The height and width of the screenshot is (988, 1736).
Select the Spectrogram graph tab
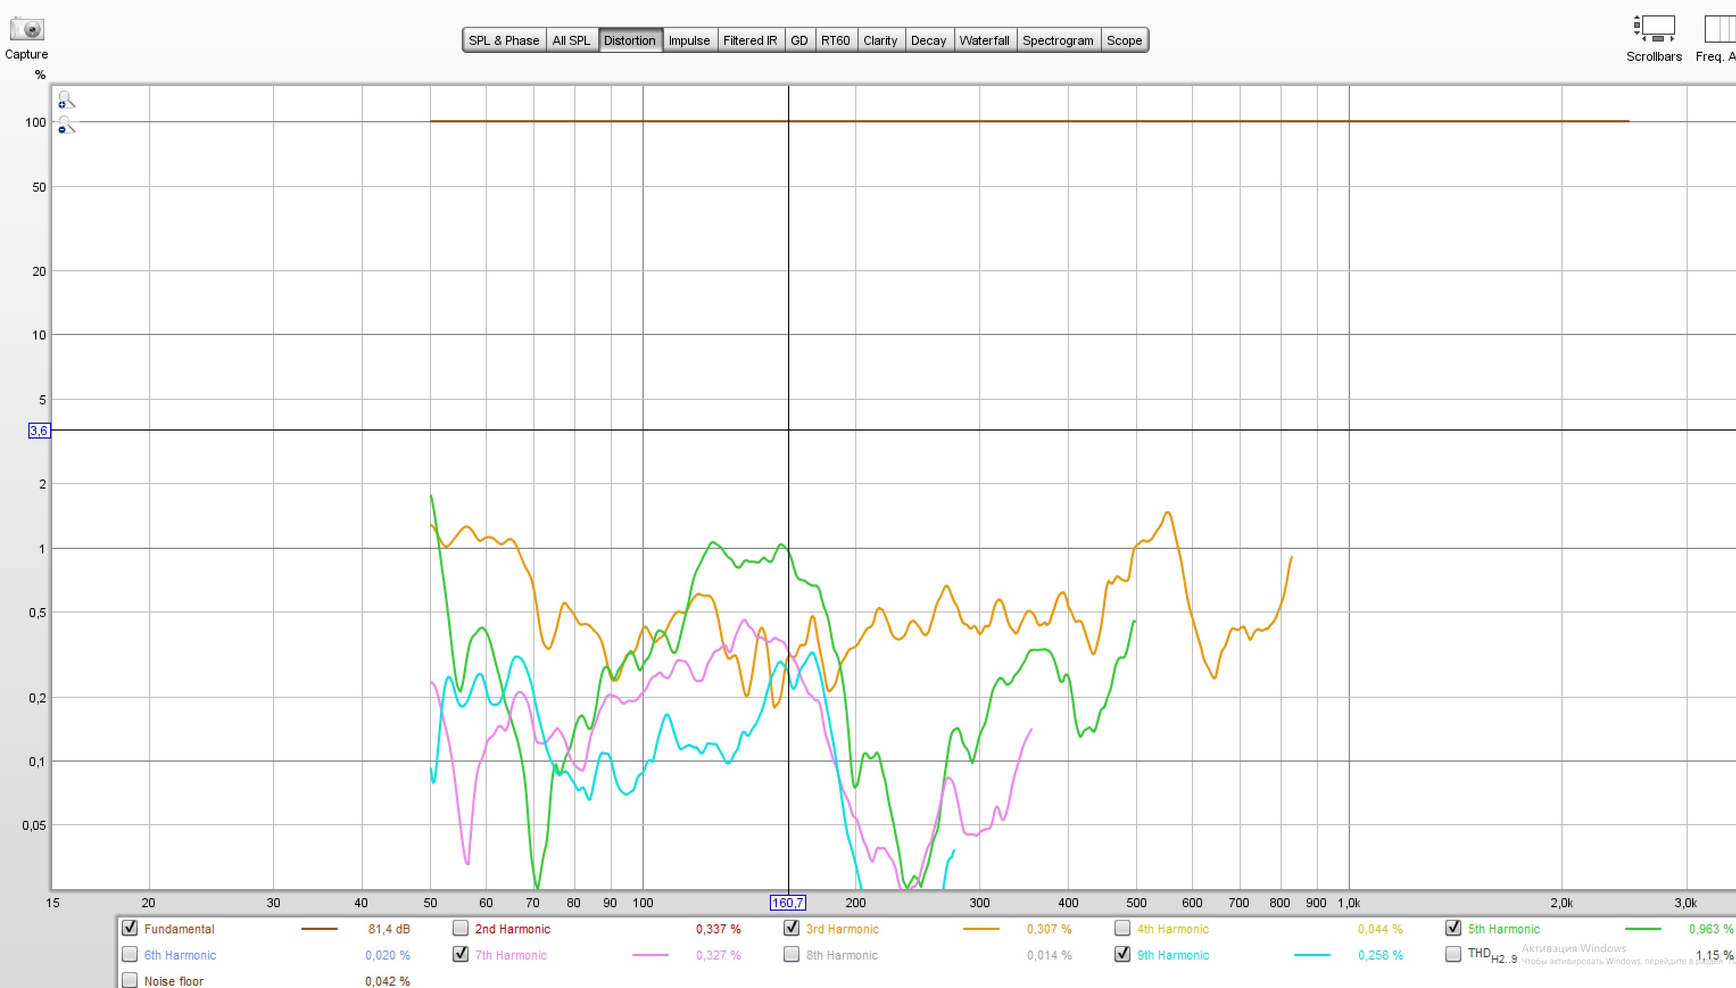[x=1058, y=40]
